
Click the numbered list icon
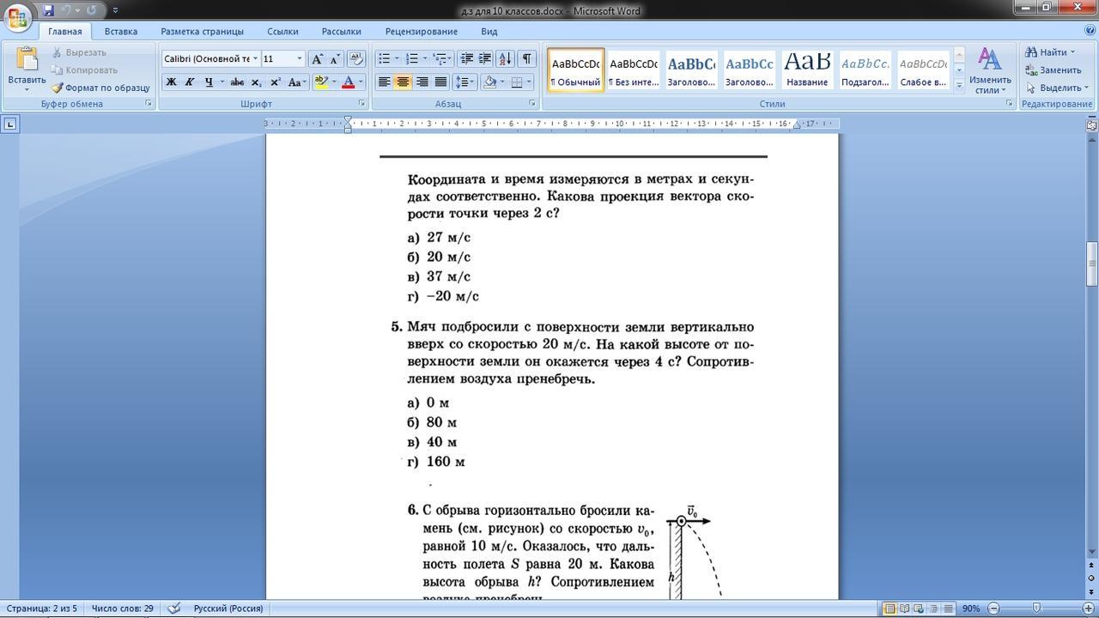pos(411,58)
